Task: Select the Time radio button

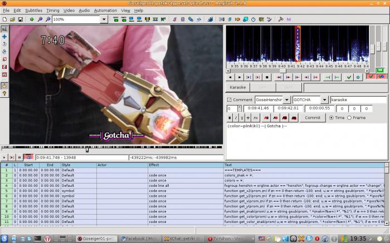Action: [x=331, y=118]
